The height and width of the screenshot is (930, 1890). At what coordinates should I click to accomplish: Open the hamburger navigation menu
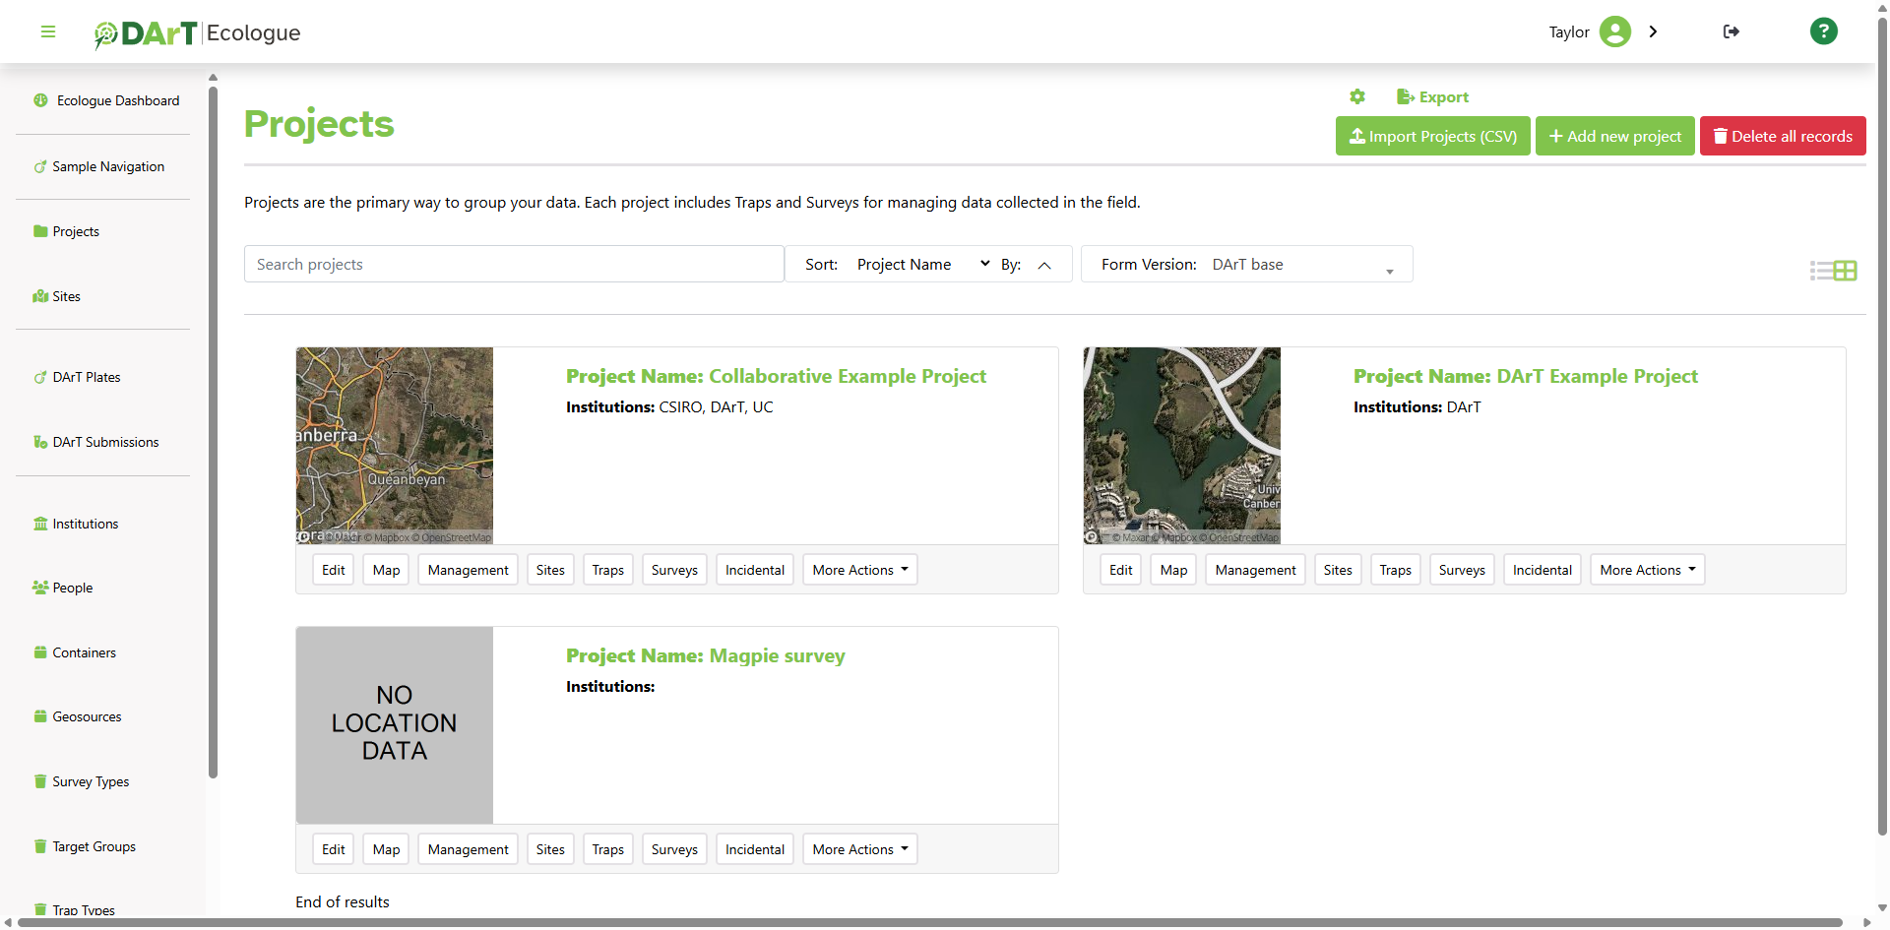47,31
